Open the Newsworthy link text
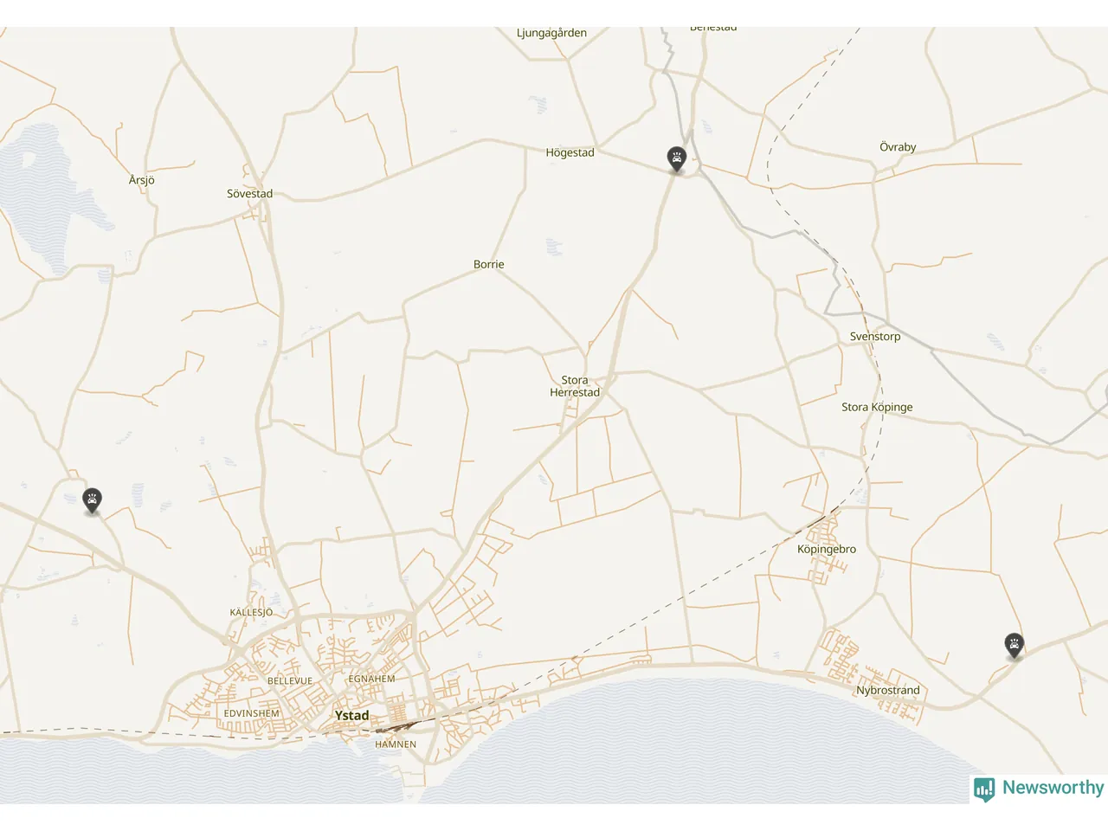 tap(1053, 788)
